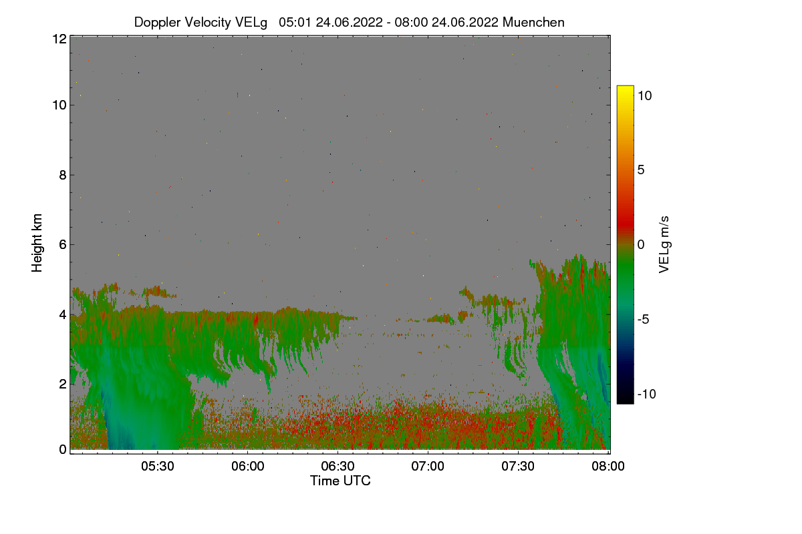The height and width of the screenshot is (534, 802).
Task: Click the '06:00' time axis label
Action: point(247,467)
